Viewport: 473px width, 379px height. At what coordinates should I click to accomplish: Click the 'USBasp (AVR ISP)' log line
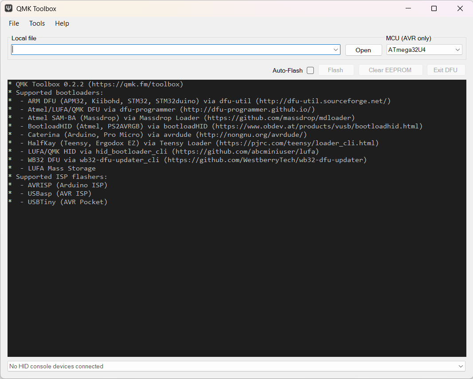(50, 194)
